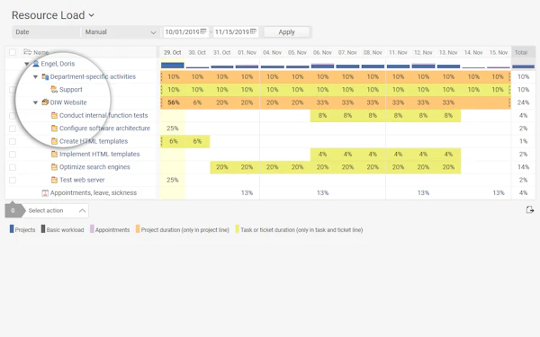
Task: Click the Engel, Doris person icon
Action: pyautogui.click(x=36, y=64)
